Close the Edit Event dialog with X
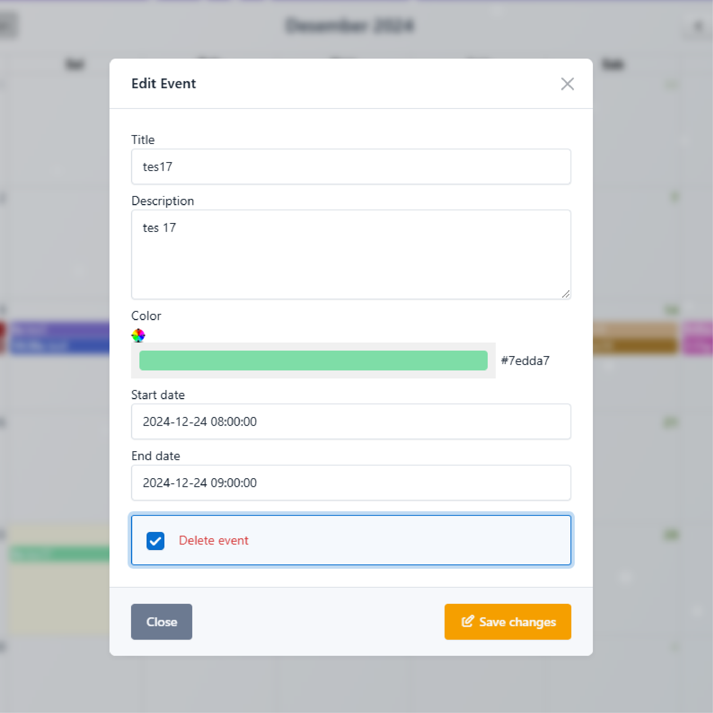 (567, 84)
